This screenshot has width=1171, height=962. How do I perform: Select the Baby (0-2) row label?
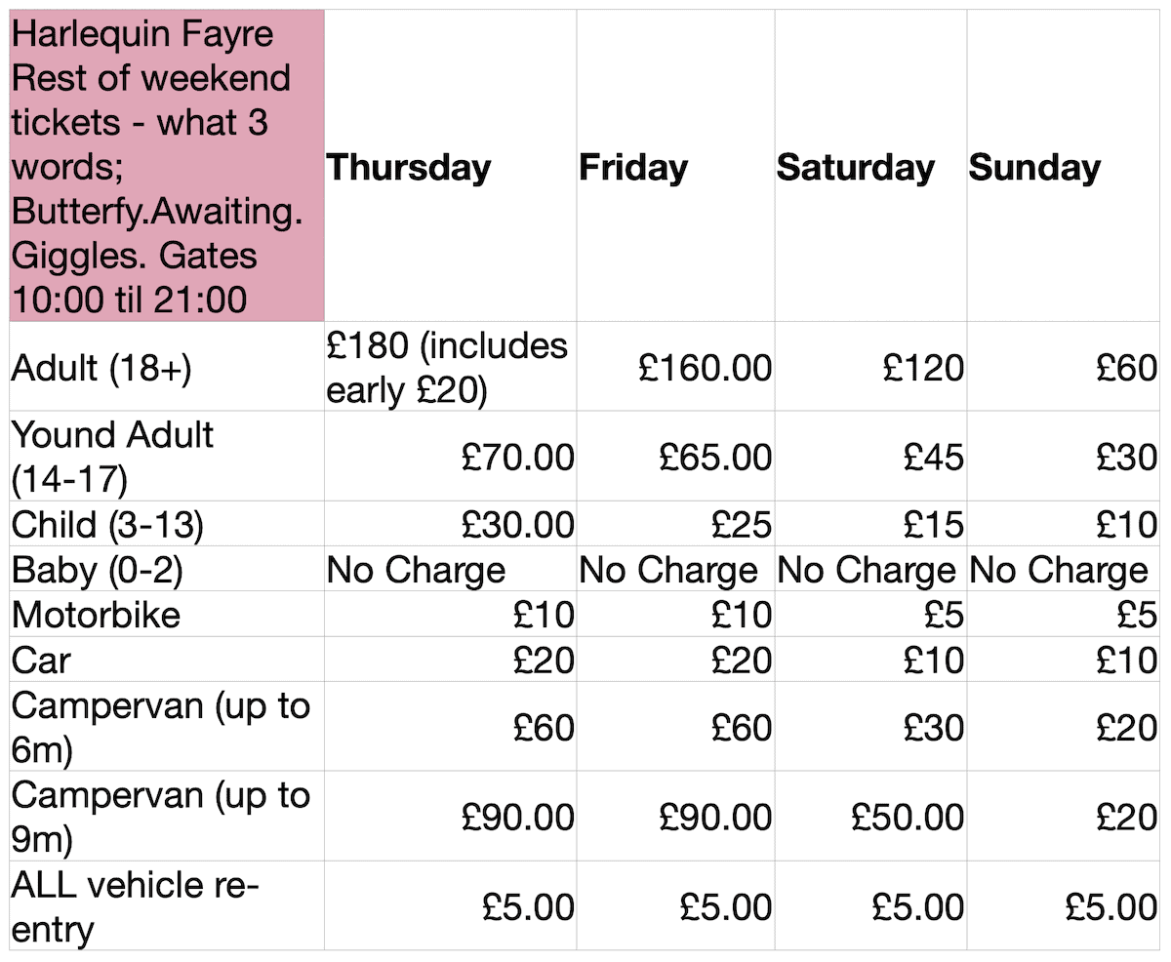(167, 569)
